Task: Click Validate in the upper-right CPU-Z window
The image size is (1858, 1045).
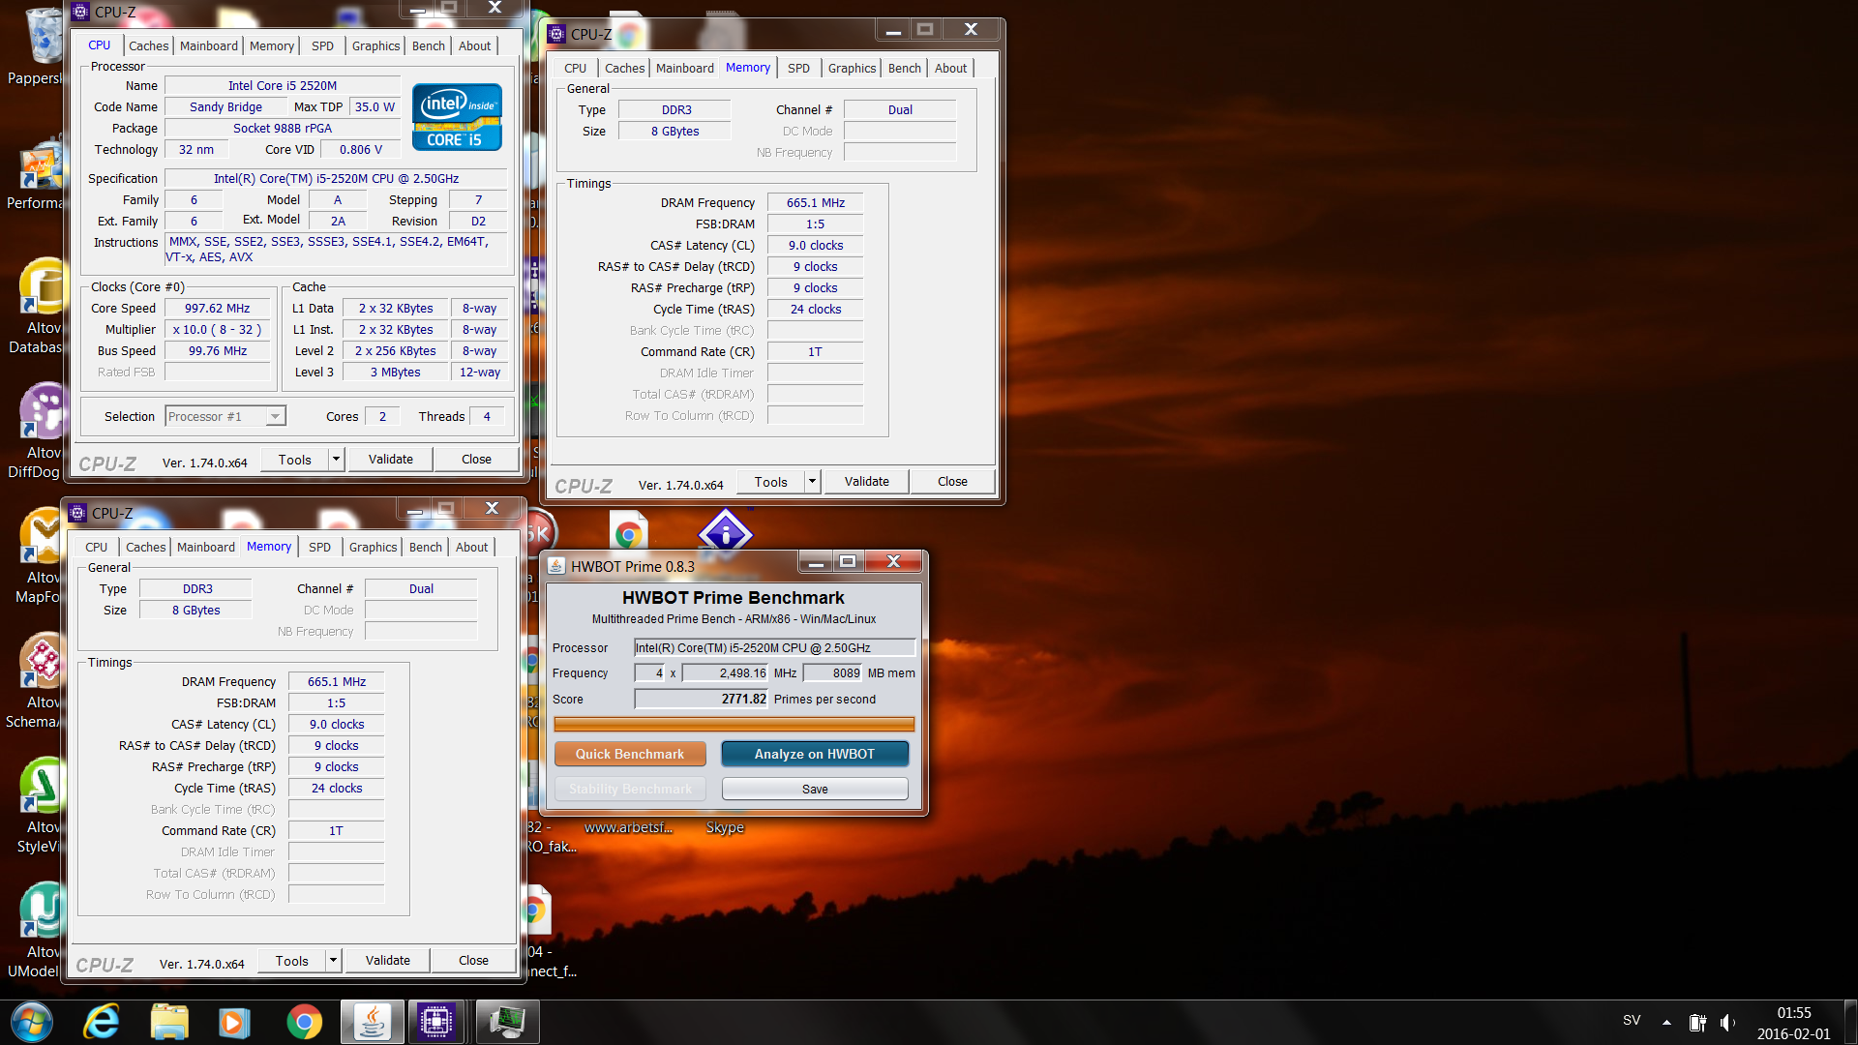Action: [866, 482]
